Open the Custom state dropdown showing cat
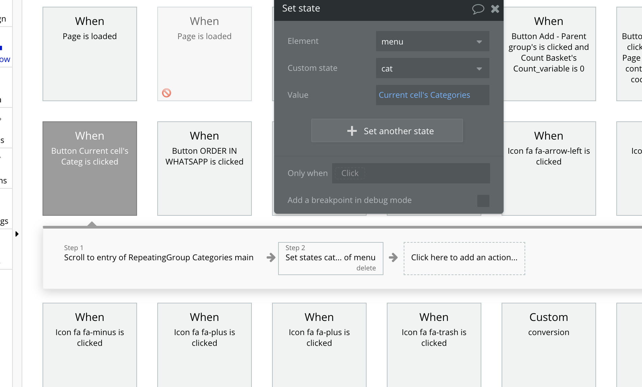This screenshot has height=387, width=642. point(432,68)
